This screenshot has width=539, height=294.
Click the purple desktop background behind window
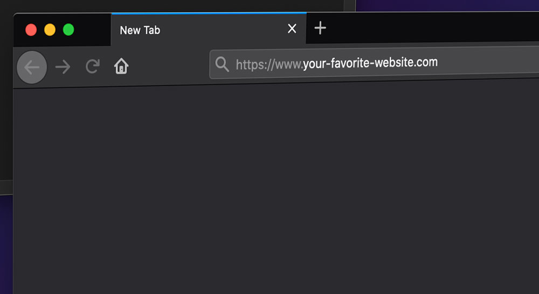tap(447, 5)
